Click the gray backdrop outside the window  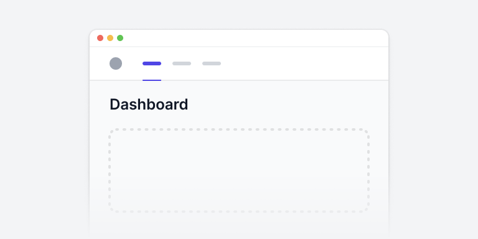[x=43, y=122]
